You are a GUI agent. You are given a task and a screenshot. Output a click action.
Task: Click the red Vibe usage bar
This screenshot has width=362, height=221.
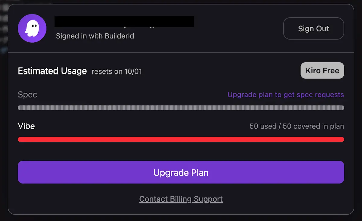coord(181,139)
